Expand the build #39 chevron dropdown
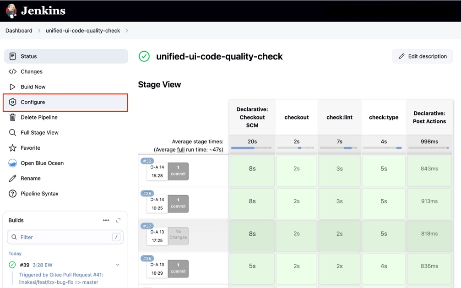 118,265
